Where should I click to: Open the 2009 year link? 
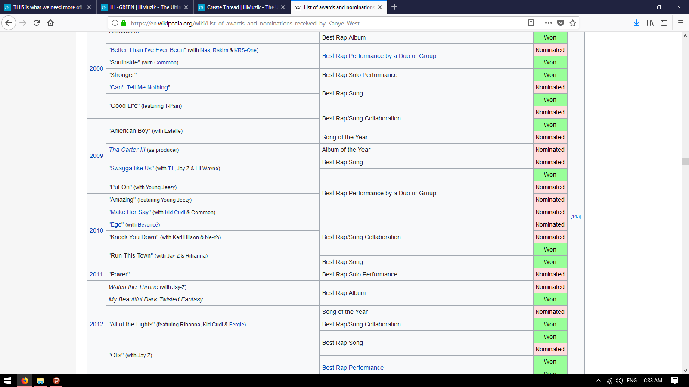pos(96,156)
